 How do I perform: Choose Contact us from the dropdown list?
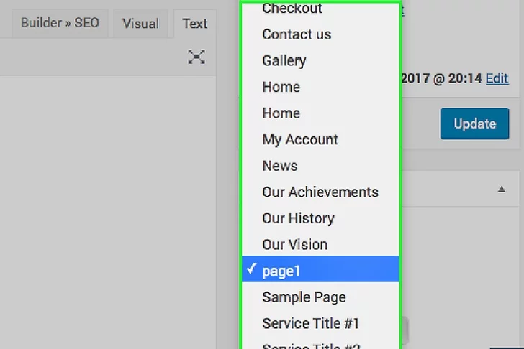[x=297, y=34]
